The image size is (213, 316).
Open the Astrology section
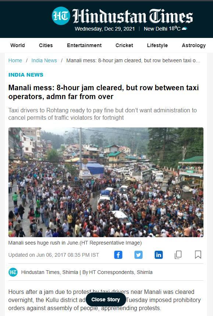tap(194, 45)
